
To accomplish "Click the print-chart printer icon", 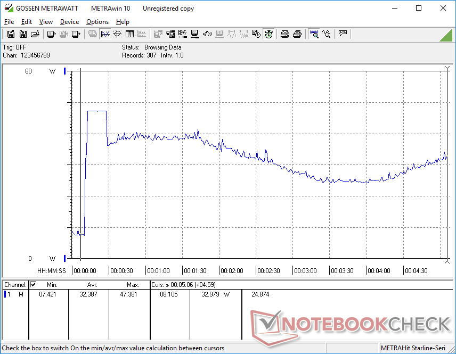I will tap(284, 34).
